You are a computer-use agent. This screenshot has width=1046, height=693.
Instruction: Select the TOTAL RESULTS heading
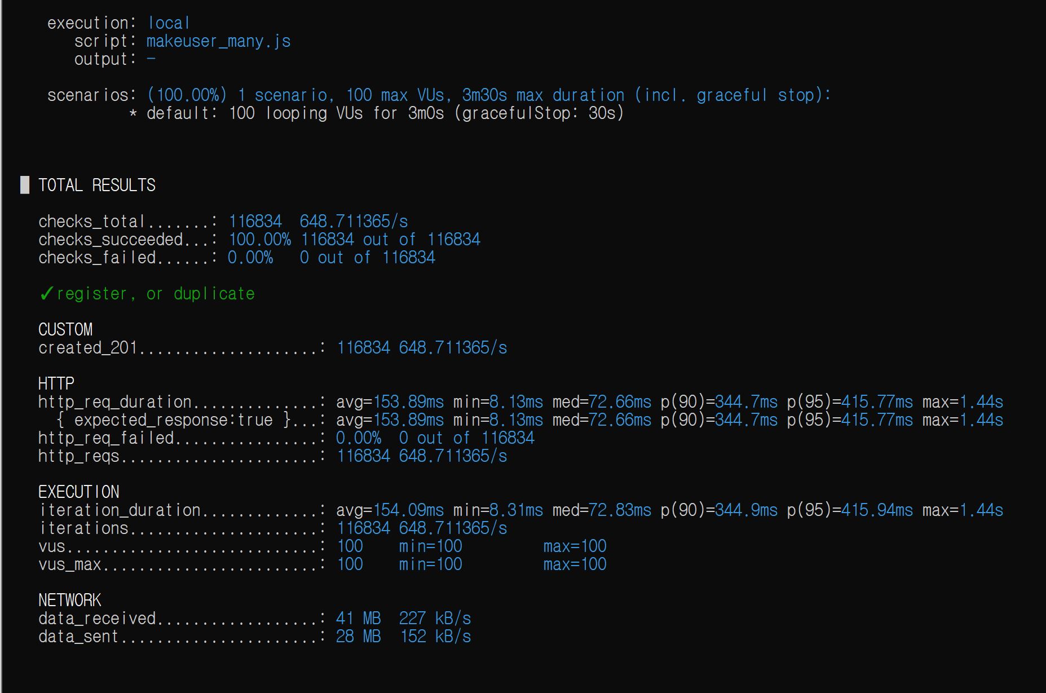point(96,185)
